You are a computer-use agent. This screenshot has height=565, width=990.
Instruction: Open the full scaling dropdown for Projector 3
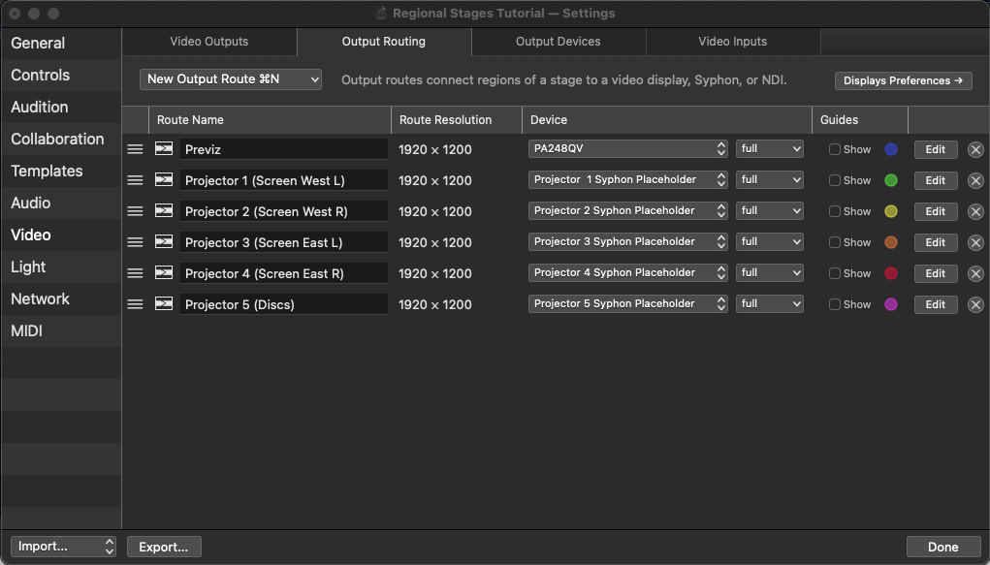point(770,242)
